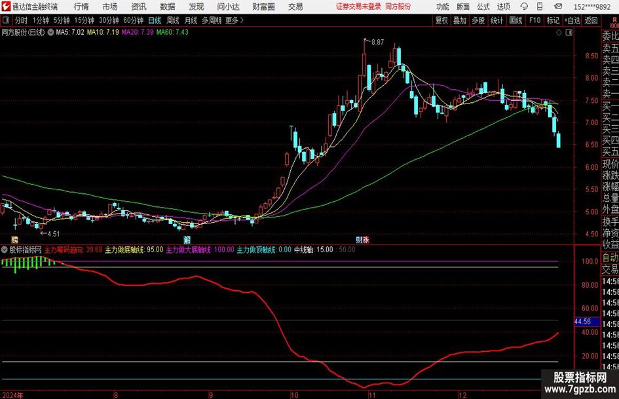The image size is (619, 399).
Task: Click the 画线 drawing tool button
Action: (x=516, y=20)
